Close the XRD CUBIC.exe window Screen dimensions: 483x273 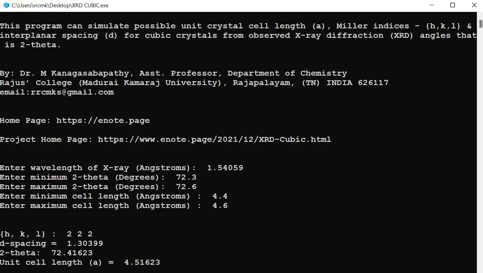474,5
